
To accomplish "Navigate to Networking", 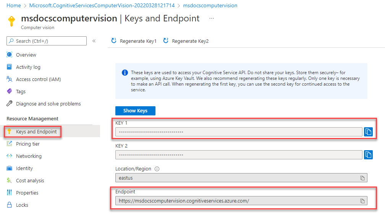I will (29, 156).
